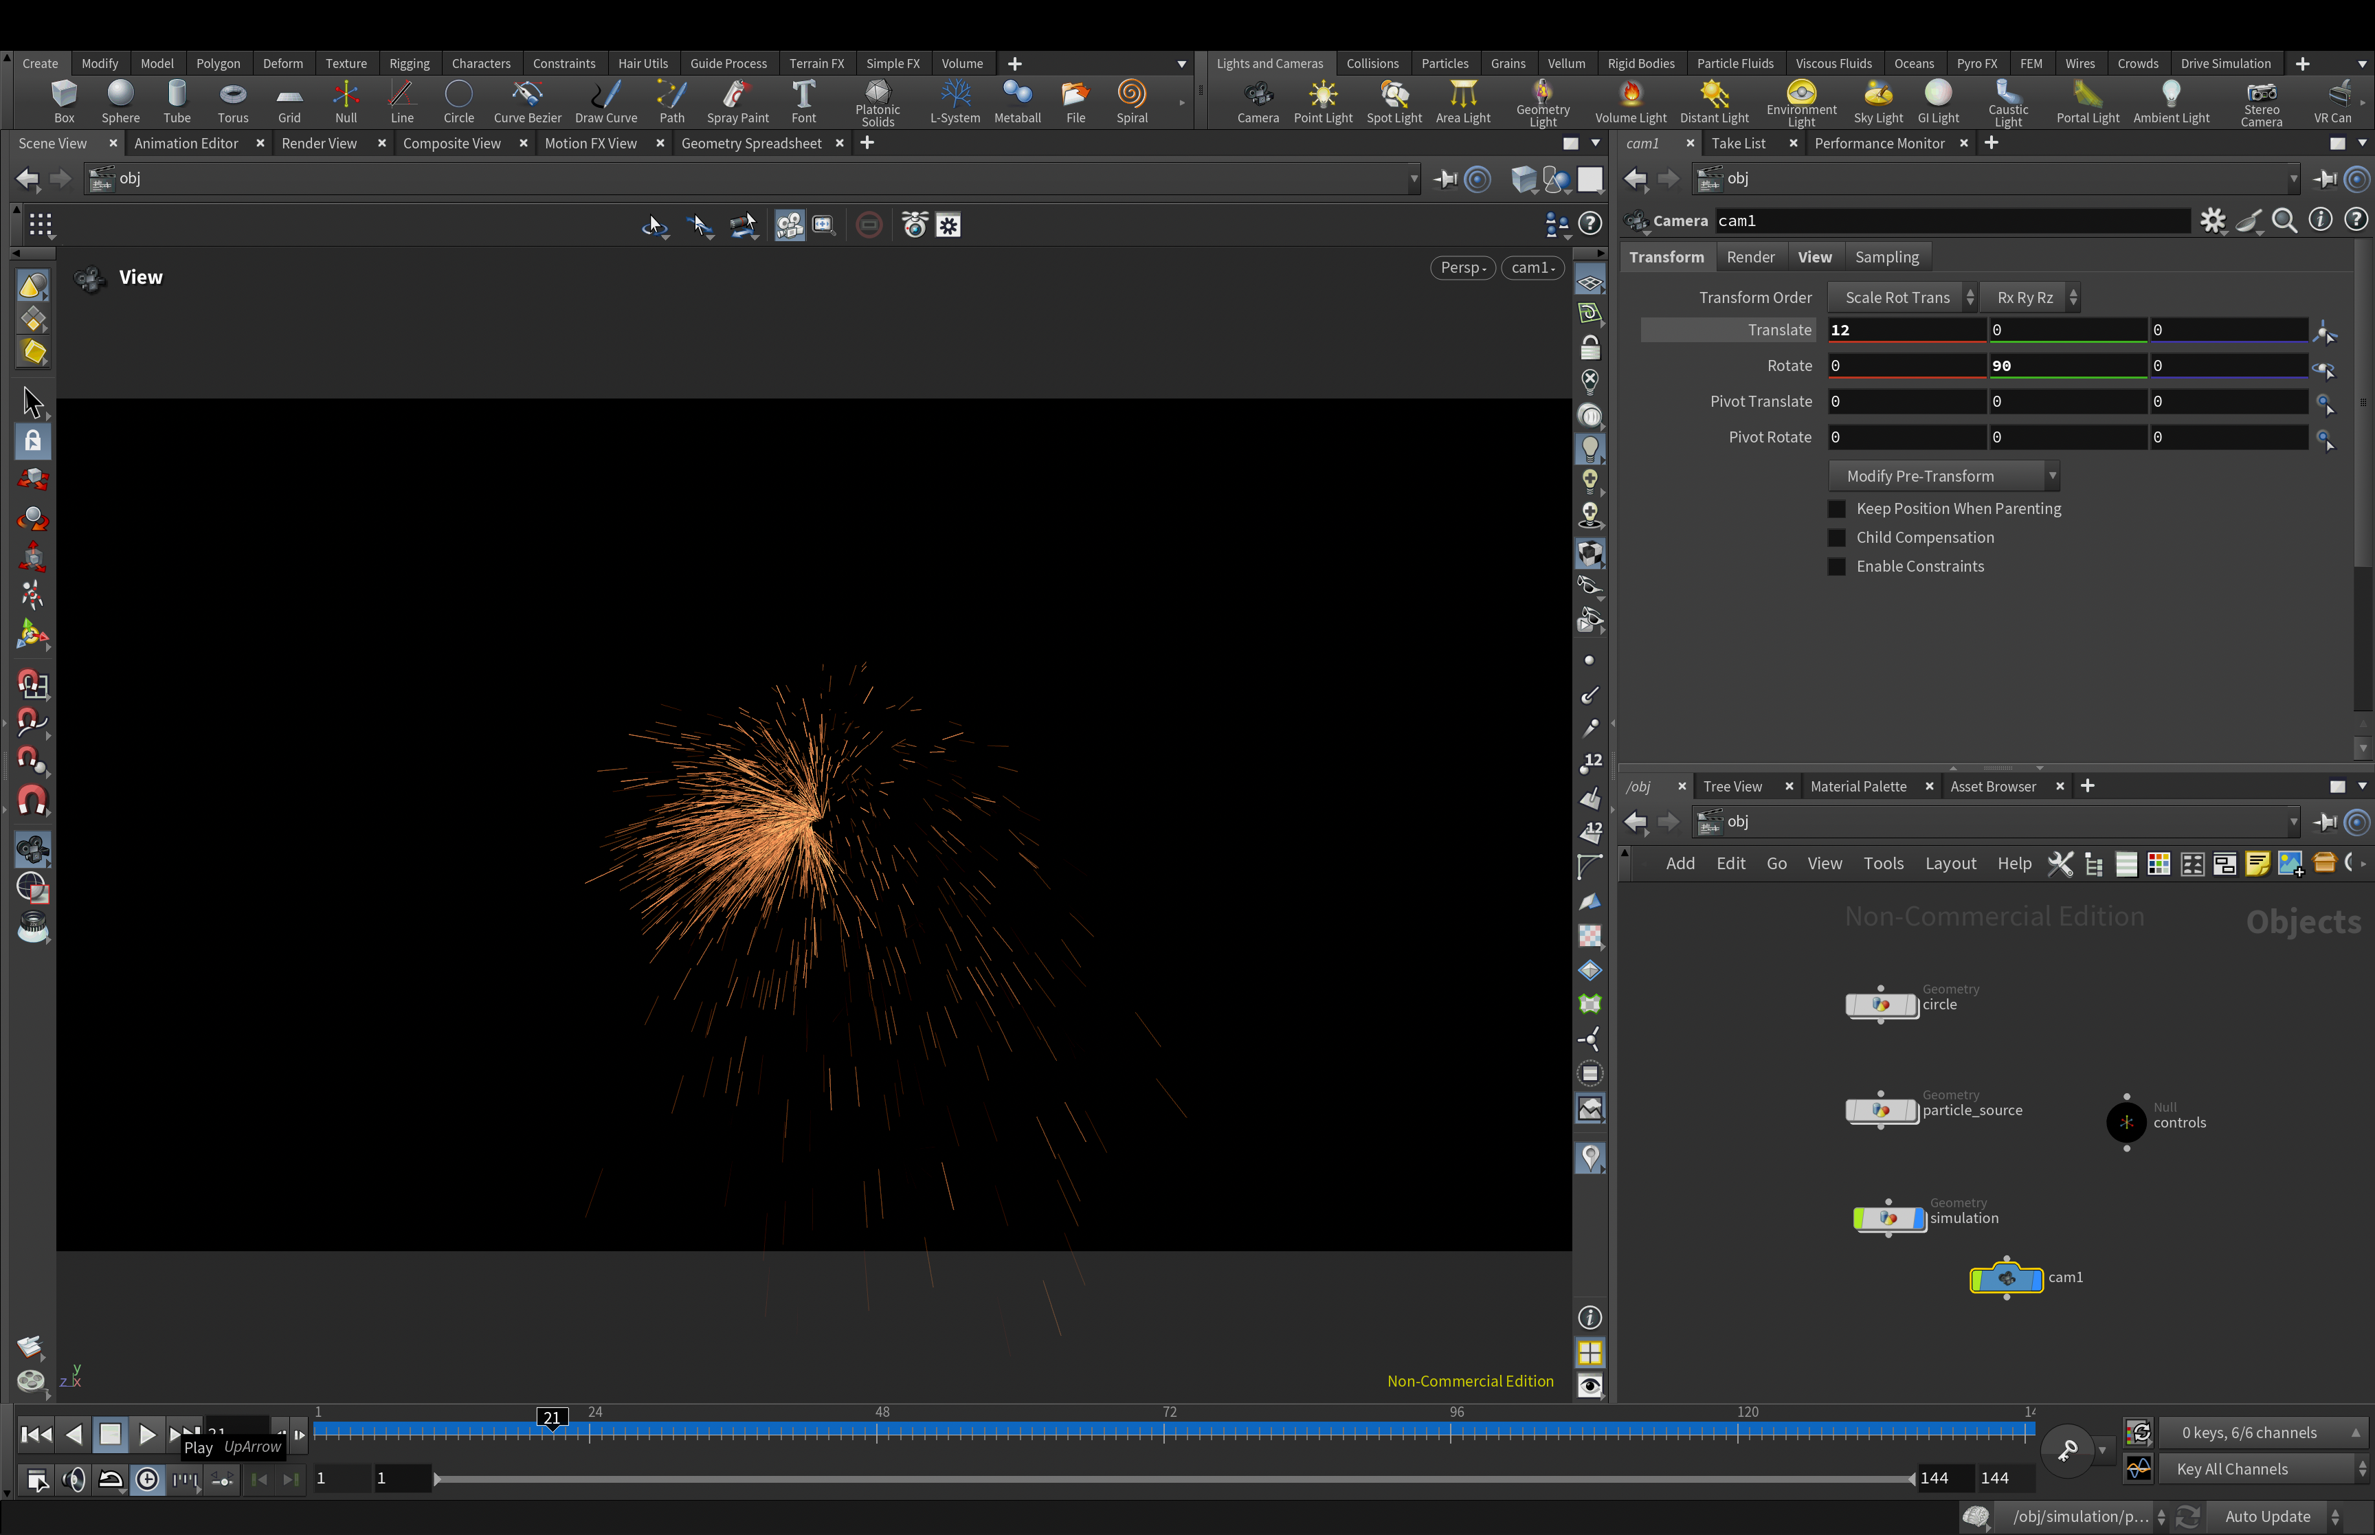Enable Keep Position When Parenting checkbox

tap(1836, 509)
